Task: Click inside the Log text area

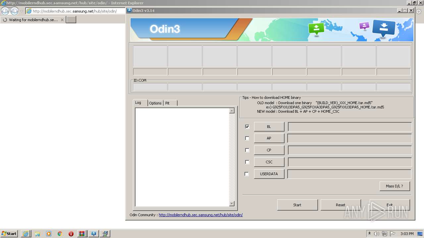Action: point(182,157)
